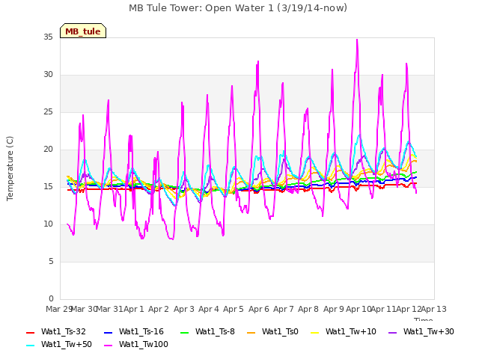This screenshot has height=359, width=479.
Task: Click the Apr 3 x-axis tick label
Action: pyautogui.click(x=184, y=309)
